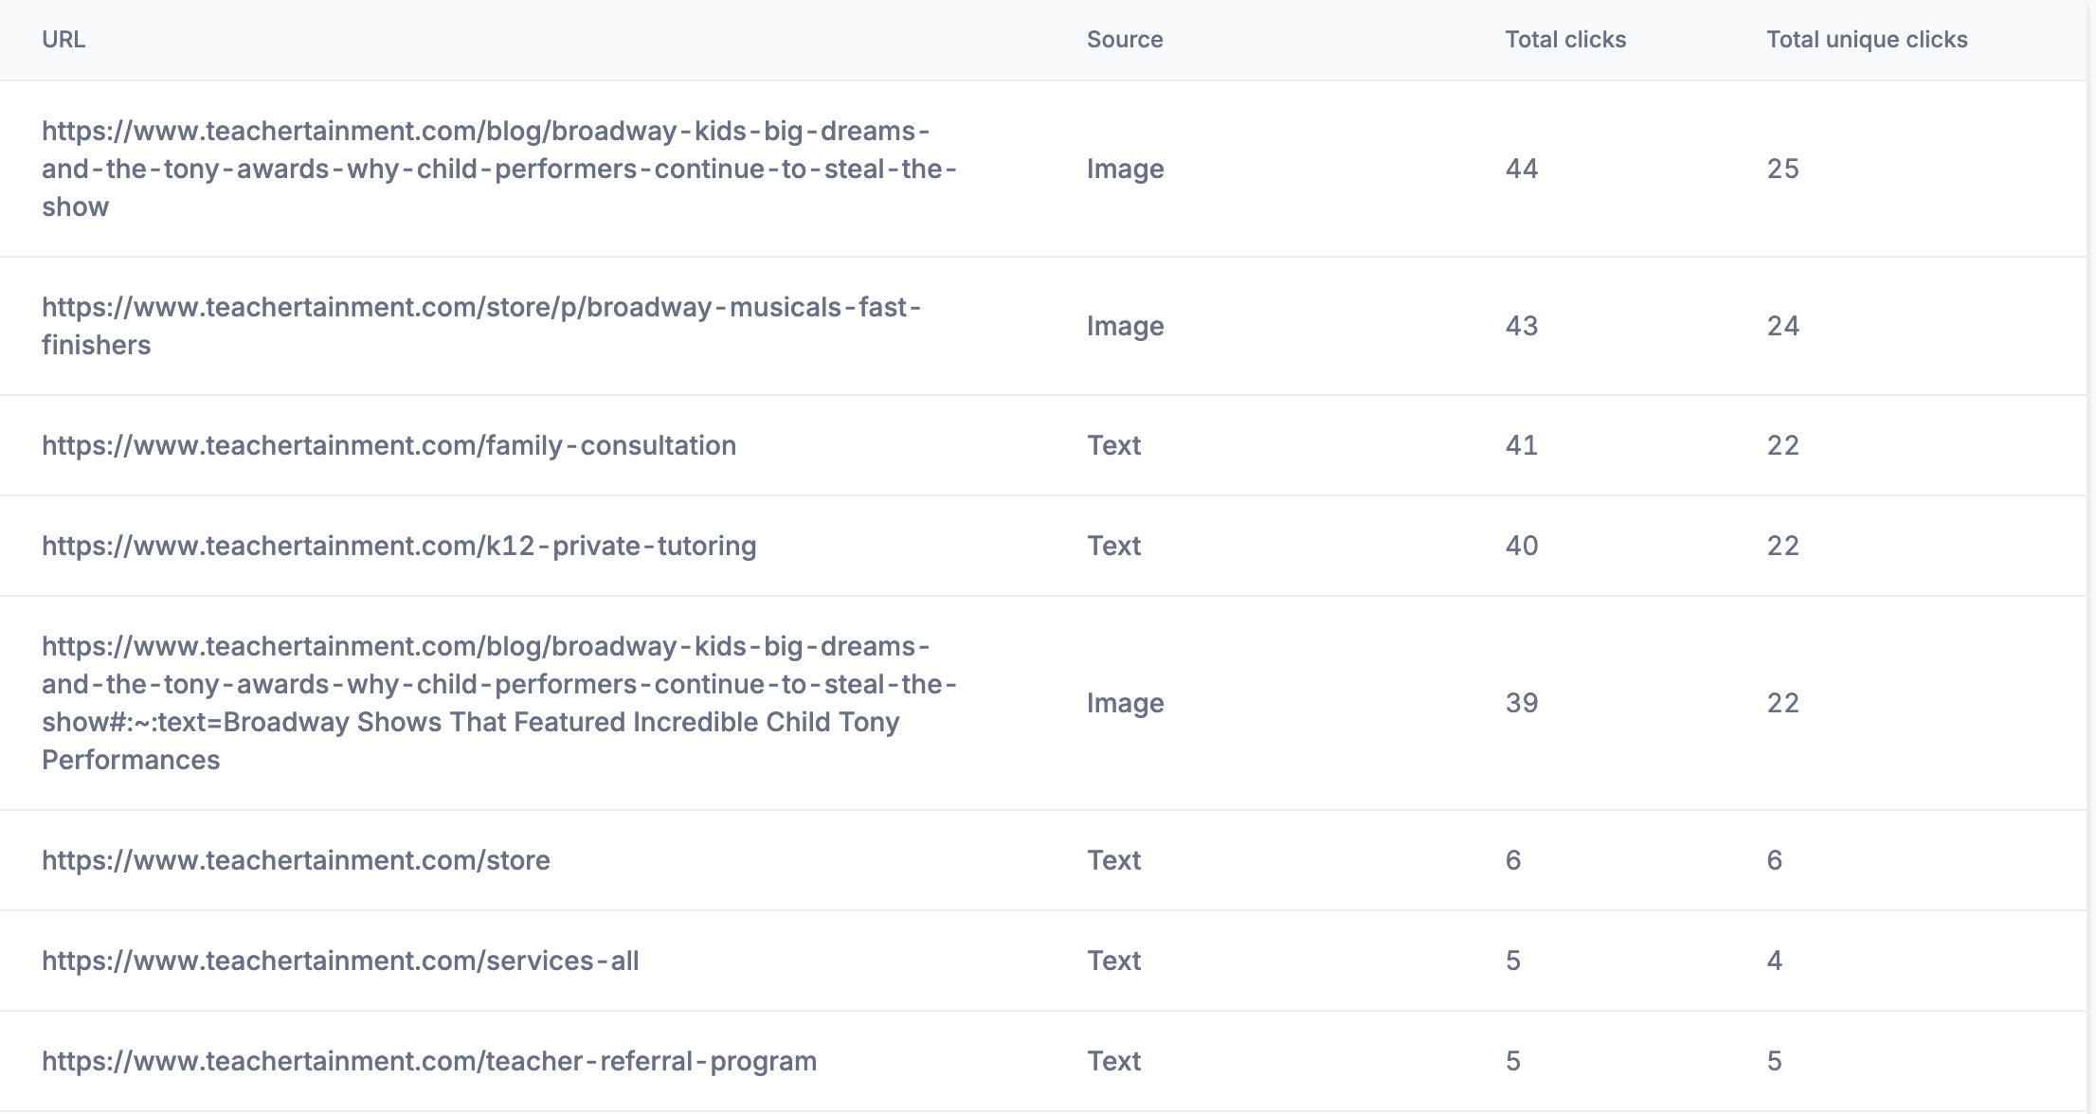Viewport: 2096px width, 1114px height.
Task: Click the Total clicks column header
Action: coord(1565,40)
